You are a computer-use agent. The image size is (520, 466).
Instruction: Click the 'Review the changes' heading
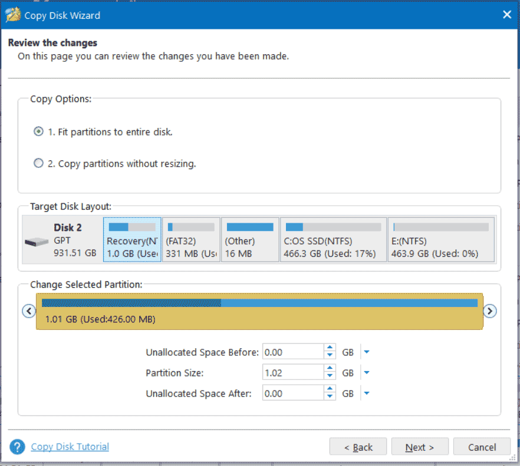click(x=52, y=43)
